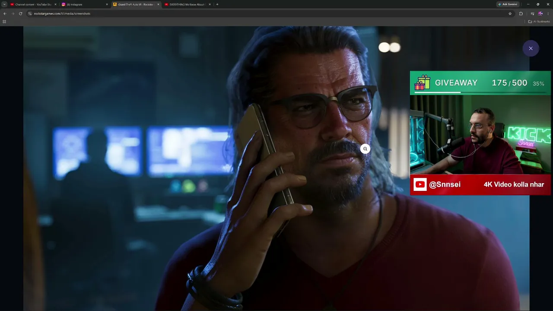The image size is (553, 311).
Task: Open the apps grid icon in bookmarks bar
Action: click(x=4, y=22)
